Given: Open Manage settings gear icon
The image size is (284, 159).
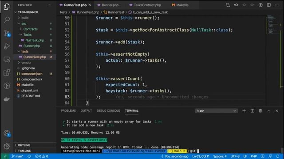Looking at the screenshot, I should click(7, 146).
